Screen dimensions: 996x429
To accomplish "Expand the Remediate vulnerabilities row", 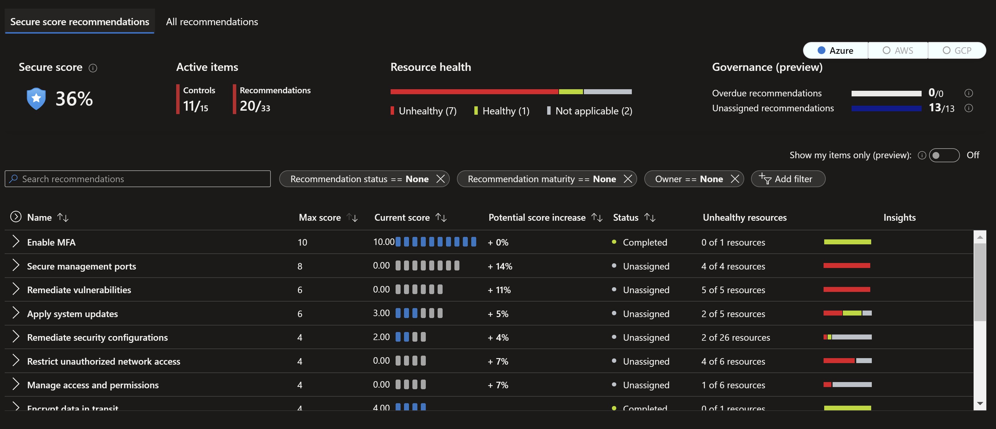I will (x=16, y=289).
